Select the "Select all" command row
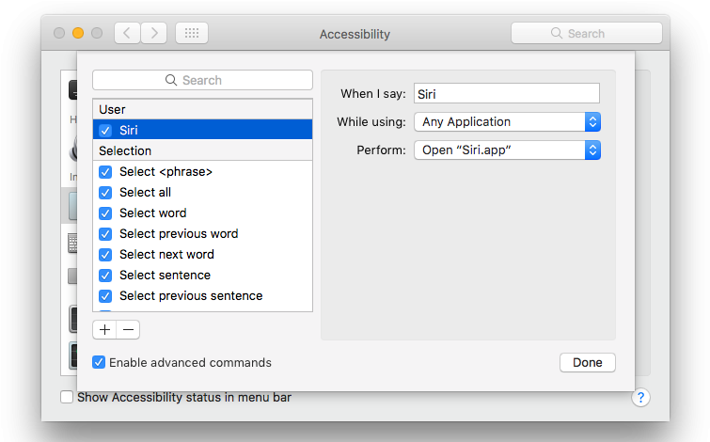Viewport: 710px width, 442px height. coord(202,193)
